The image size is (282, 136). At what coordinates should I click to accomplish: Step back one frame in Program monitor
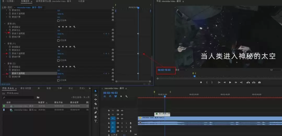(225, 82)
